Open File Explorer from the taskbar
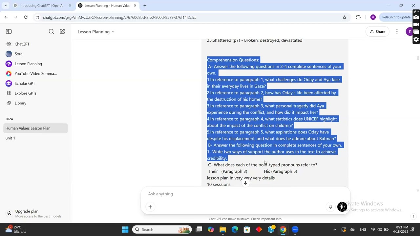The width and height of the screenshot is (420, 236). coord(223,229)
